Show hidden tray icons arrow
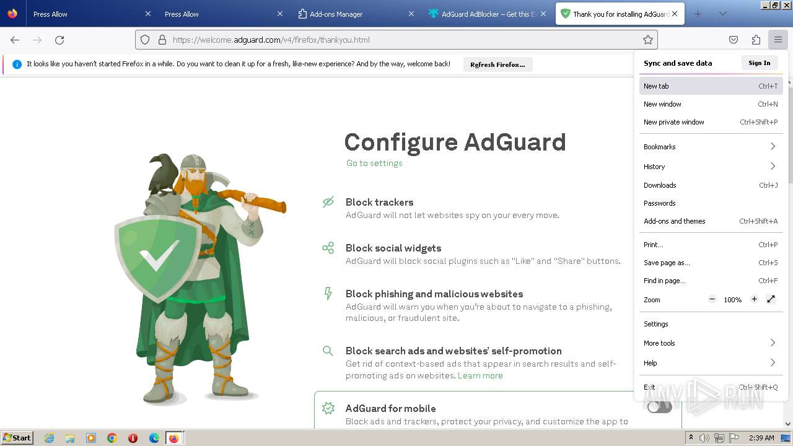The height and width of the screenshot is (446, 793). click(691, 438)
